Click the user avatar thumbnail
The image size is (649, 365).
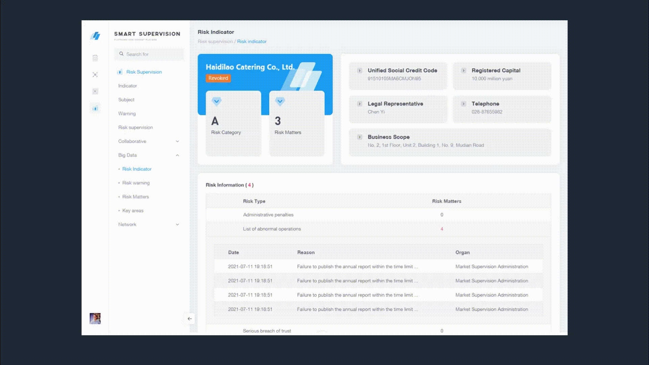pos(95,318)
